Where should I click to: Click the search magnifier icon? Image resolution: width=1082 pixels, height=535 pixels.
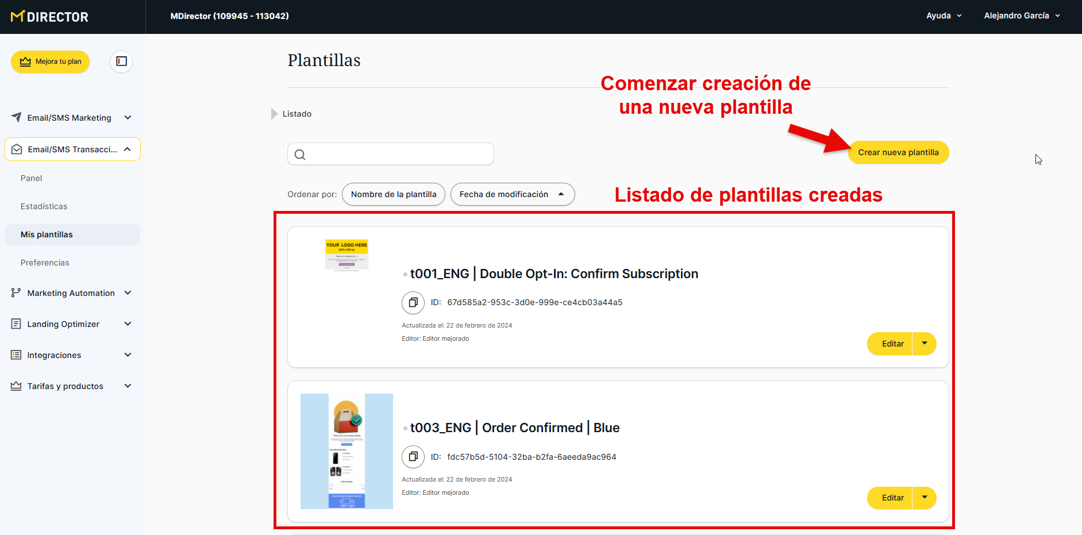pos(300,155)
